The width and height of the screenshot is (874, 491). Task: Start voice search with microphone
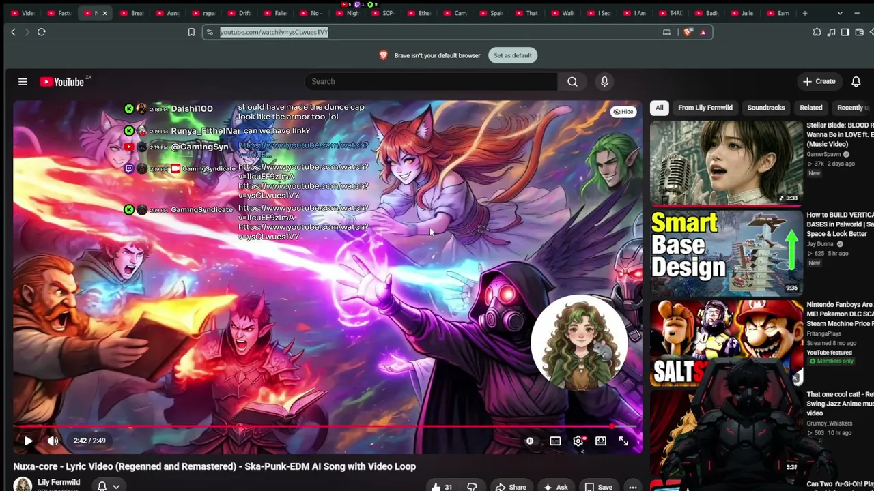[604, 82]
